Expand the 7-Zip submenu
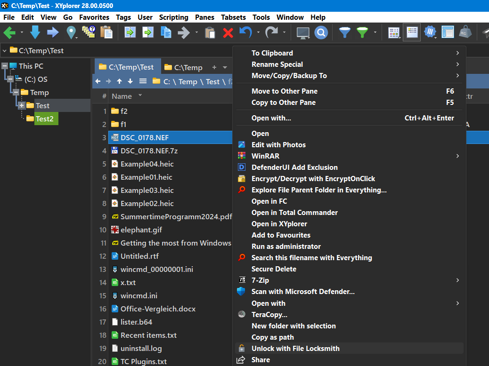 coord(456,280)
